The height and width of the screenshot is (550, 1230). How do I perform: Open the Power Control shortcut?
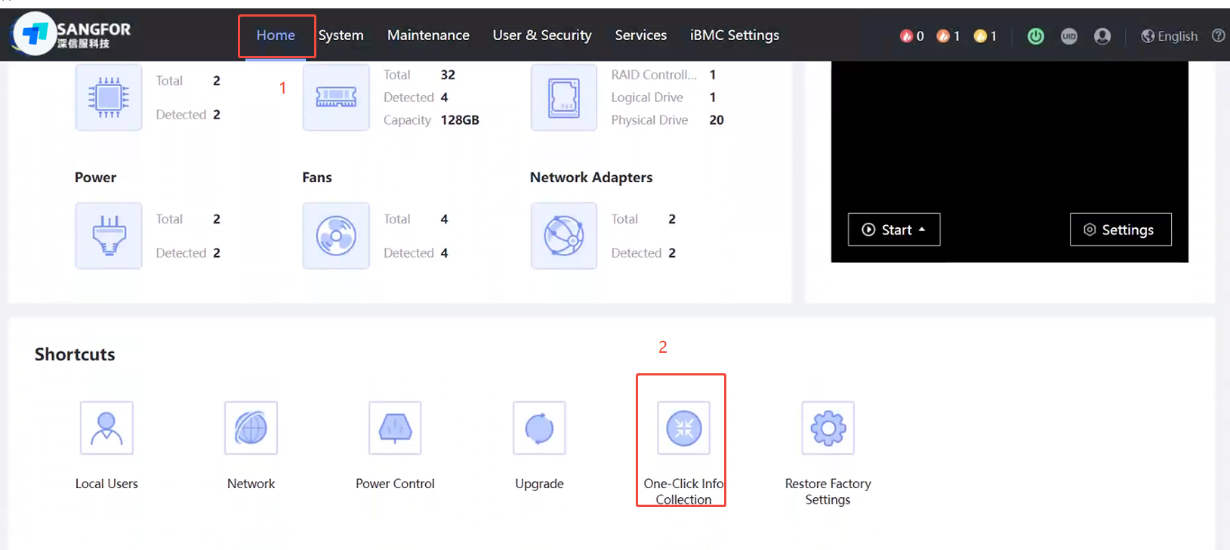click(x=395, y=428)
